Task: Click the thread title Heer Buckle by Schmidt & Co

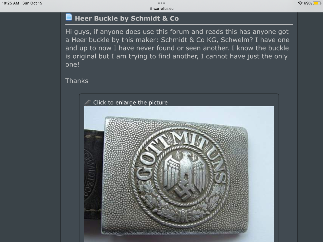Action: point(127,18)
